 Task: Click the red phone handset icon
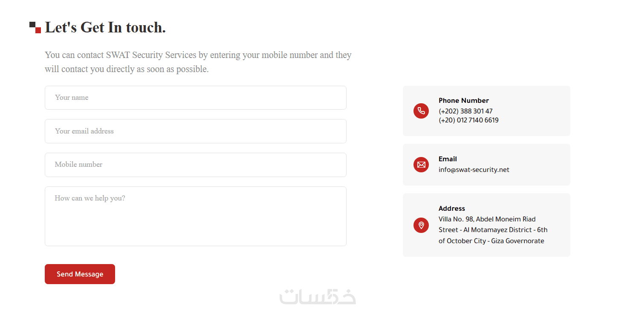point(421,111)
